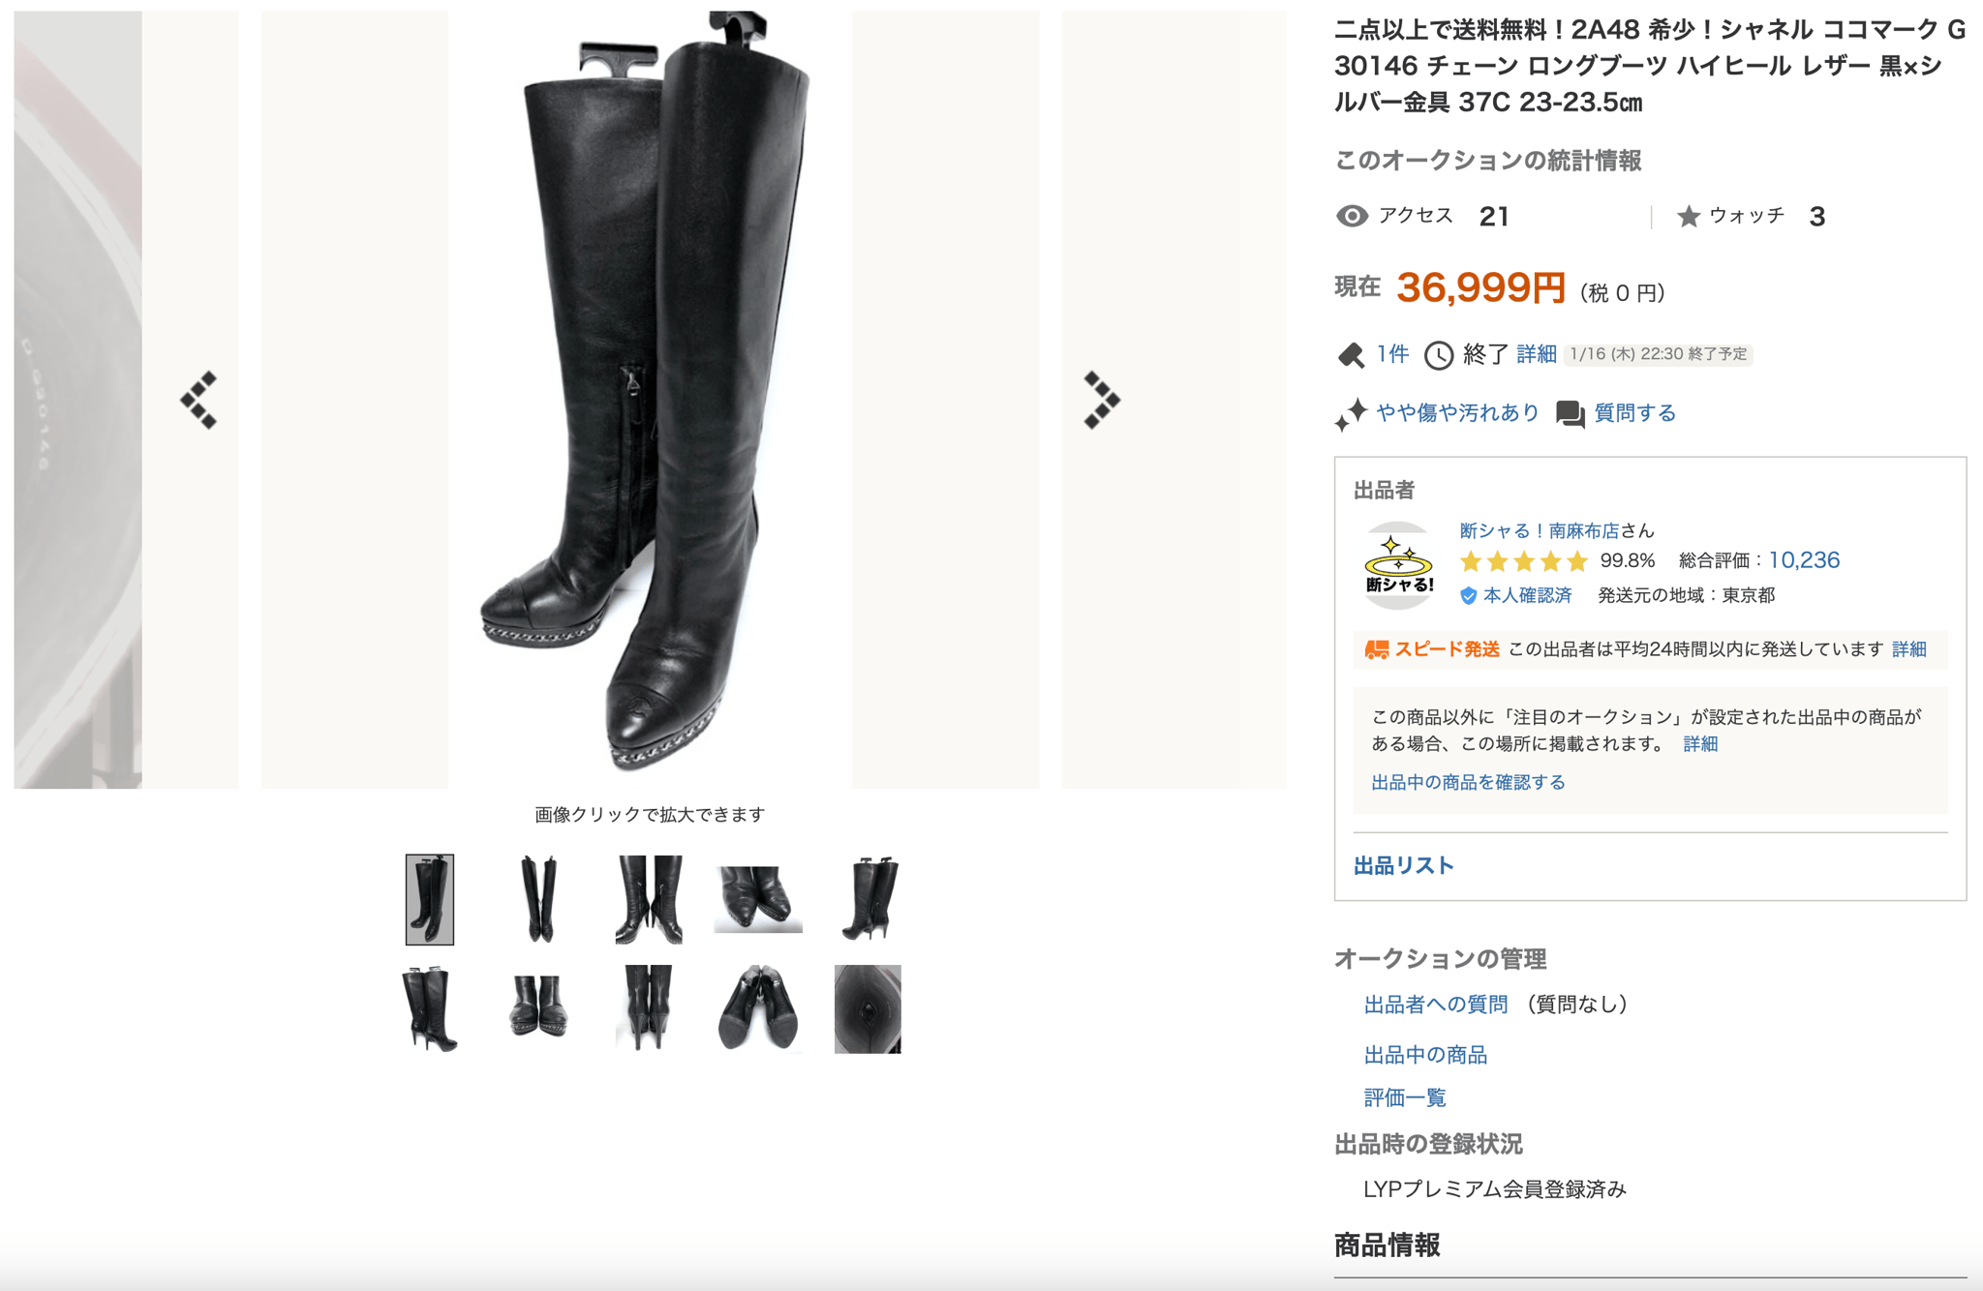Click the bid gavel icon
Image resolution: width=1983 pixels, height=1291 pixels.
(x=1351, y=355)
